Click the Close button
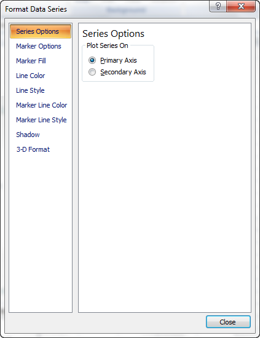The width and height of the screenshot is (260, 338). (228, 322)
